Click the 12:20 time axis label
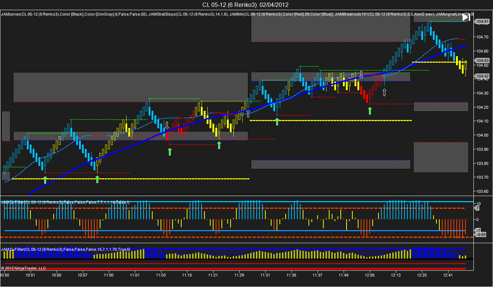Viewport: 493px width, 287px height. click(x=422, y=275)
